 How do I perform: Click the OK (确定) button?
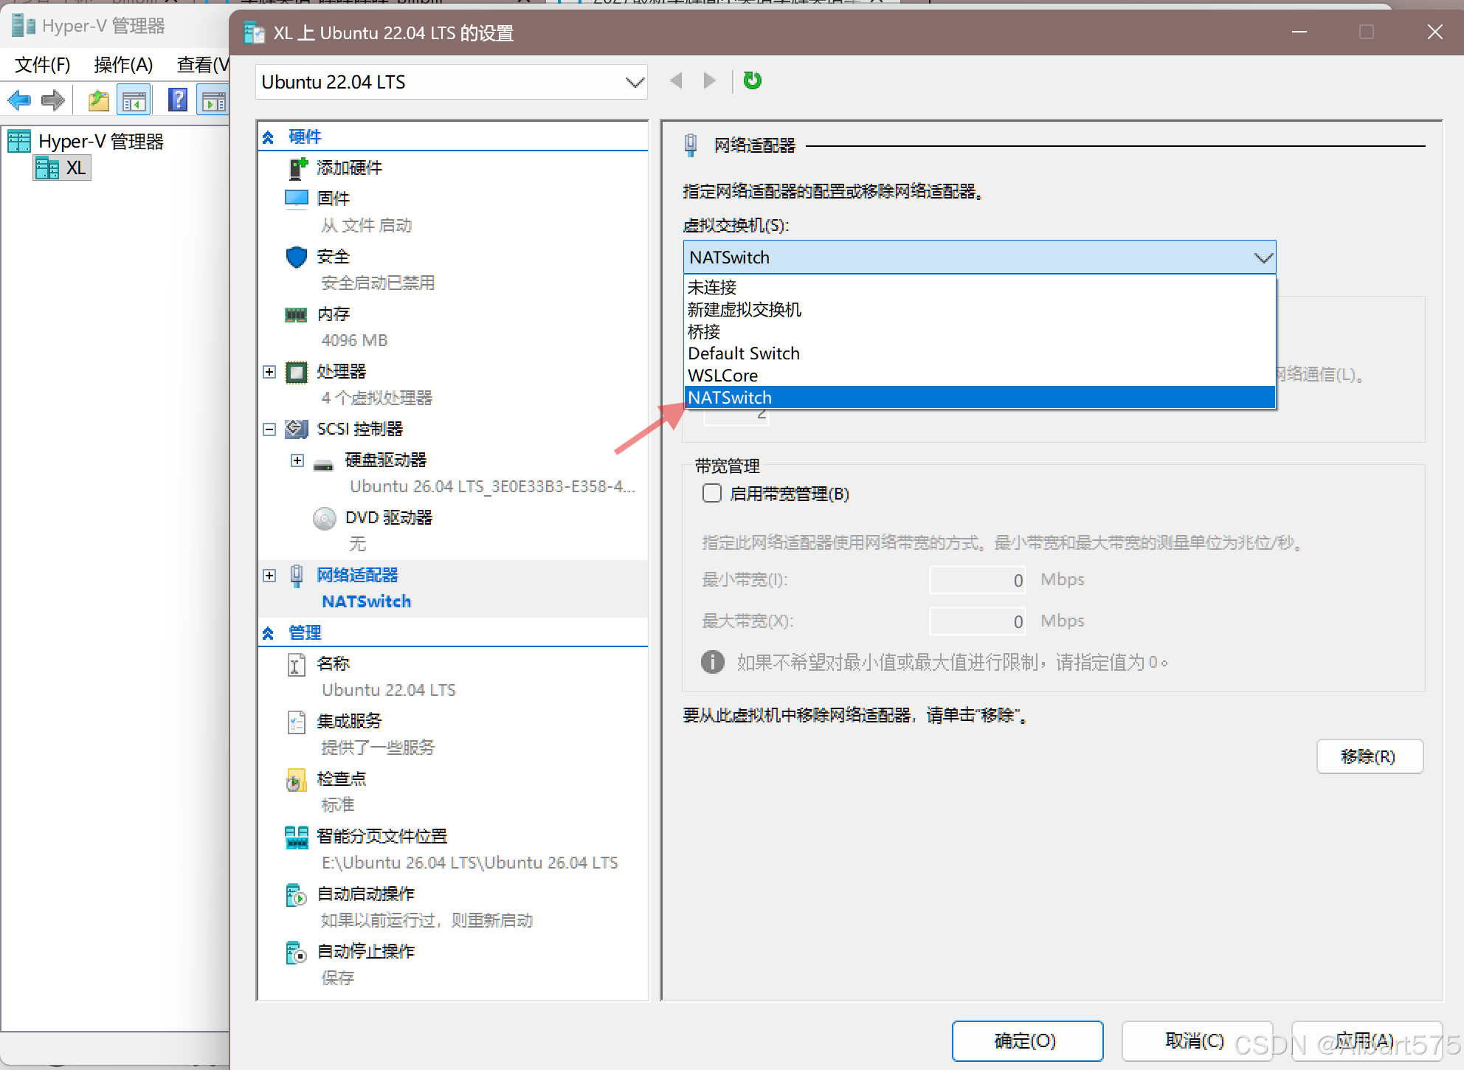1027,1041
